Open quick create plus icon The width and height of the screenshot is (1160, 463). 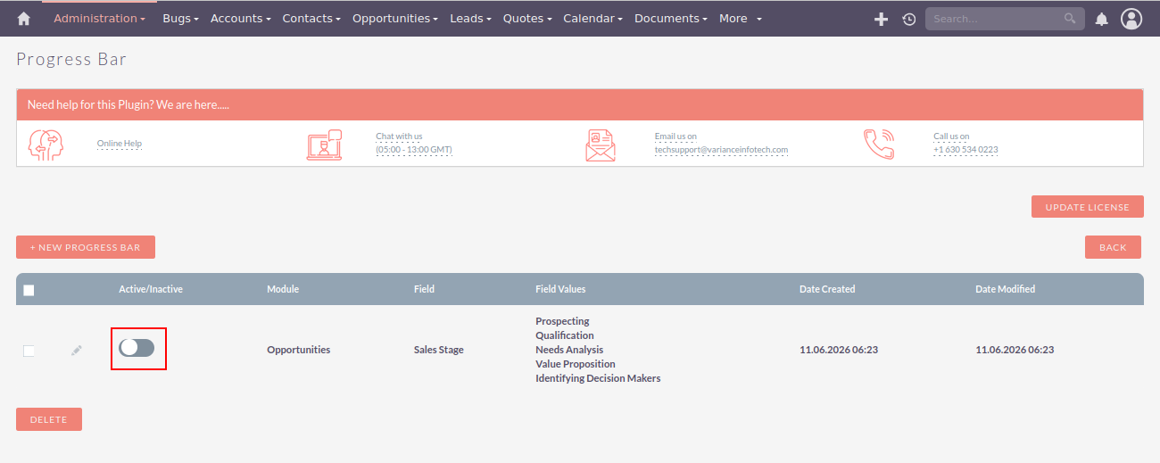click(881, 19)
